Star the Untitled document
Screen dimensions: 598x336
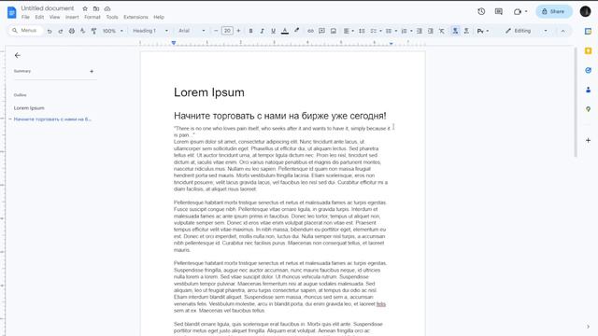point(85,8)
